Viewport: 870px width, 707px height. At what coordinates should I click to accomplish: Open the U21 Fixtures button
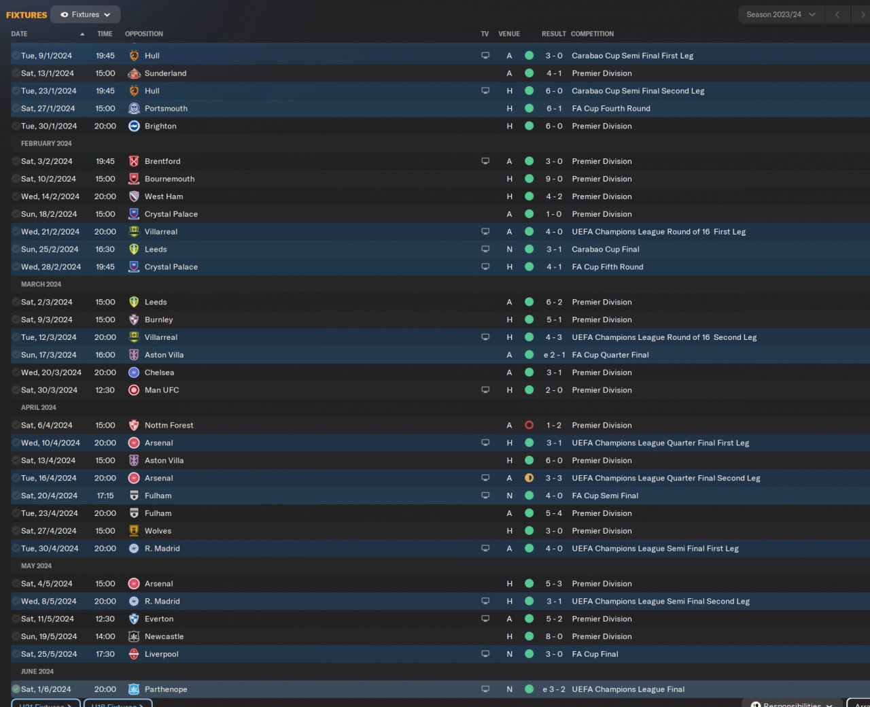coord(46,704)
